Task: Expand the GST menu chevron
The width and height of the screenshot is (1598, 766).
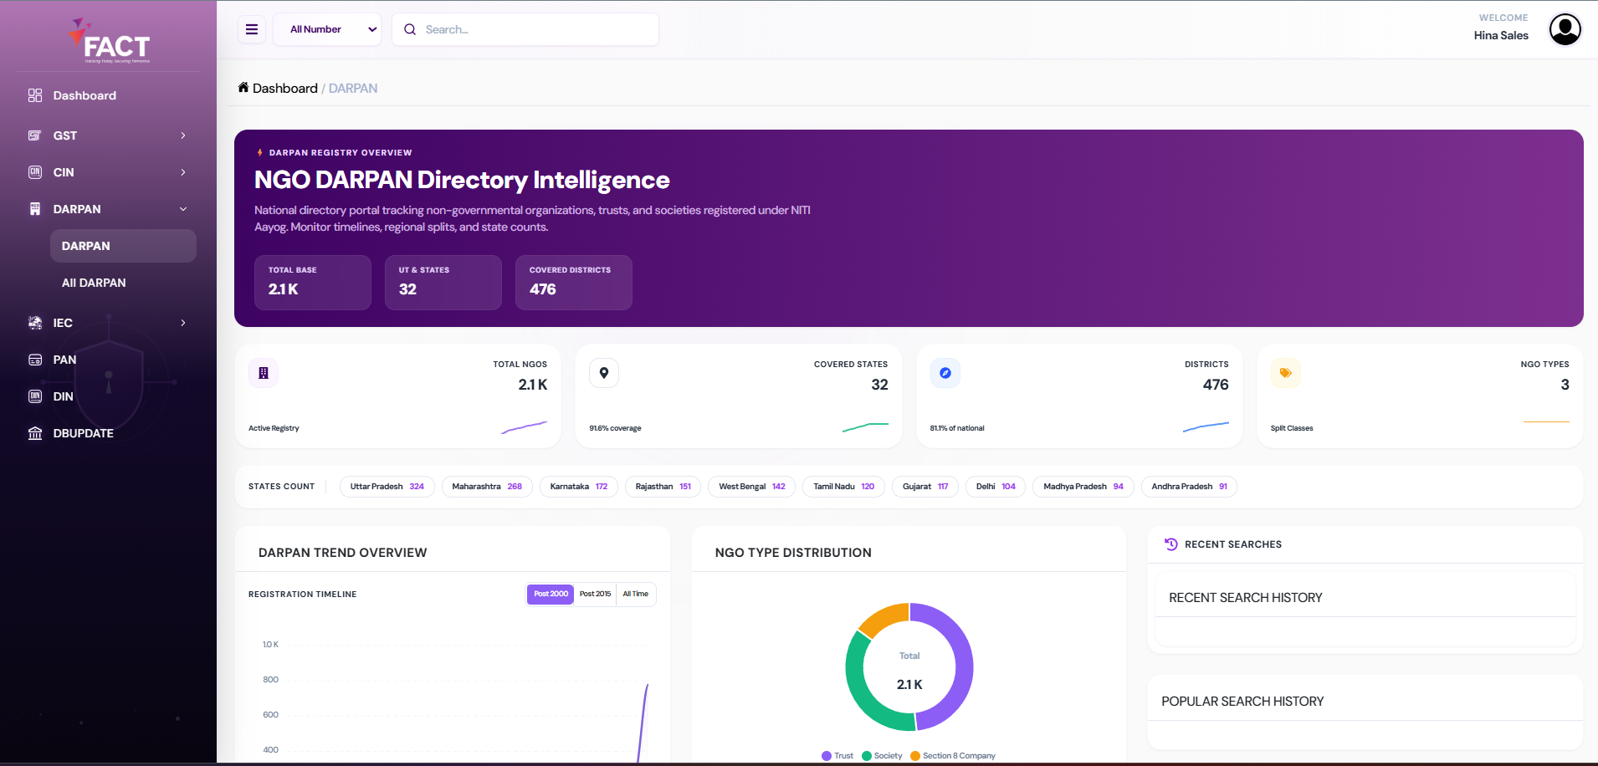Action: pyautogui.click(x=183, y=135)
